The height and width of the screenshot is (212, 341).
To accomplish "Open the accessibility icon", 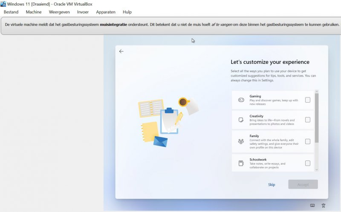I will pyautogui.click(x=324, y=206).
